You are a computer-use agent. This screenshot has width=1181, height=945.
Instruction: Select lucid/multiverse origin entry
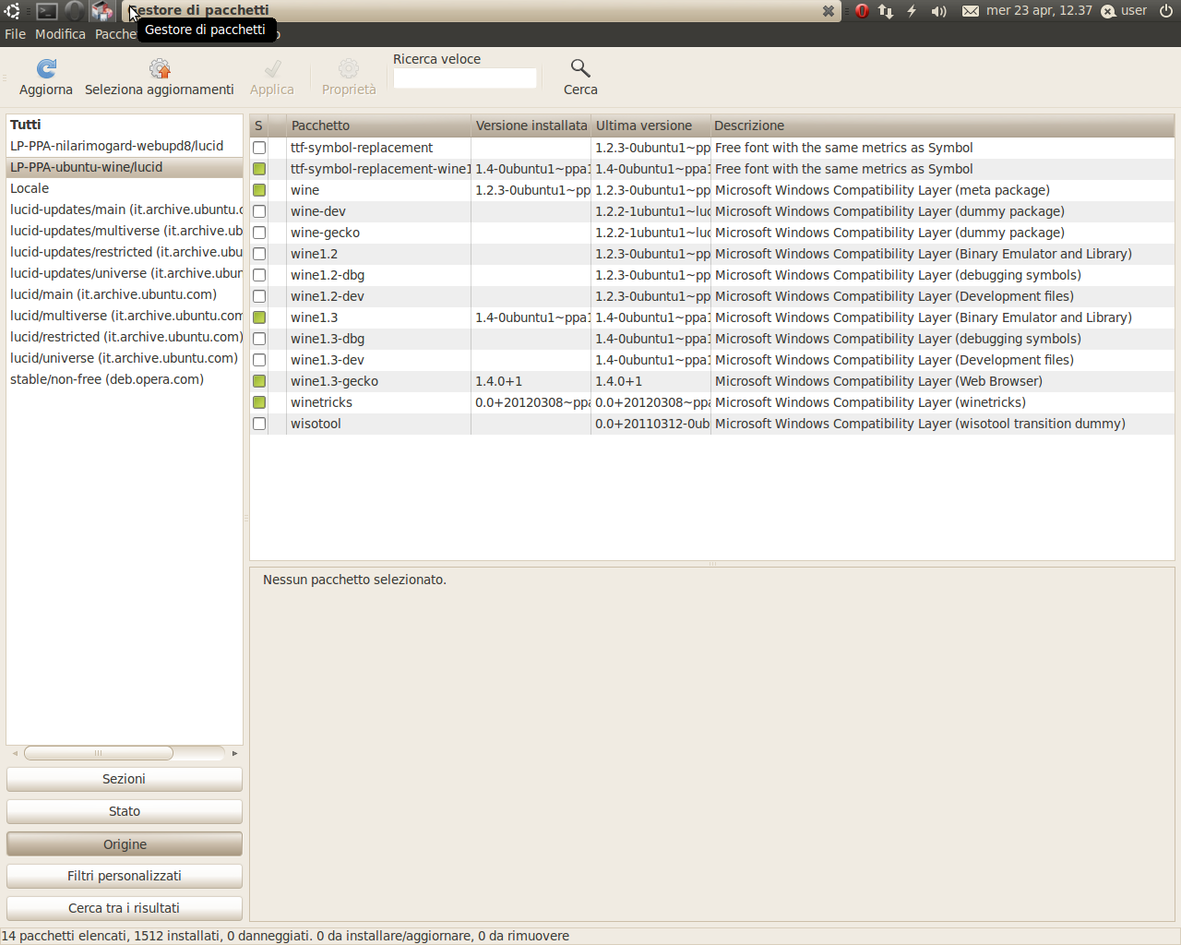[x=125, y=316]
